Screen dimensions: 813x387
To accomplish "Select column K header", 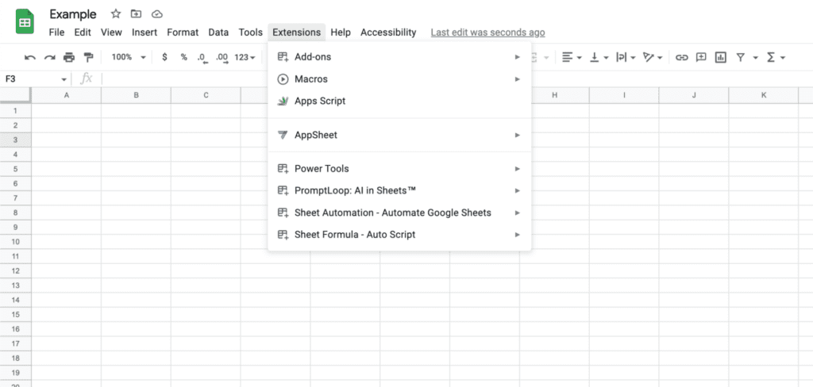I will (x=764, y=95).
